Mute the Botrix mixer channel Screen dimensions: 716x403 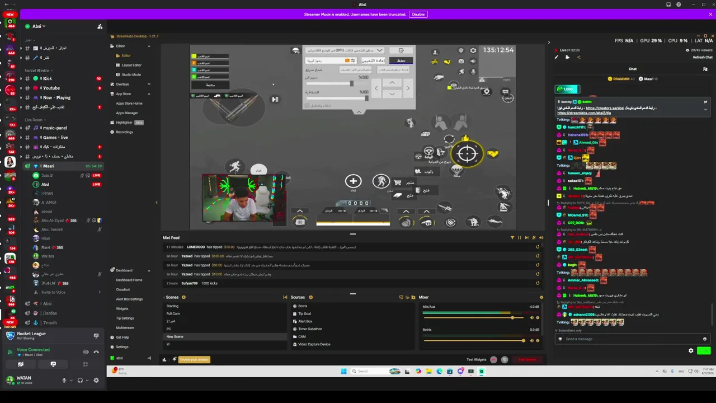point(531,340)
